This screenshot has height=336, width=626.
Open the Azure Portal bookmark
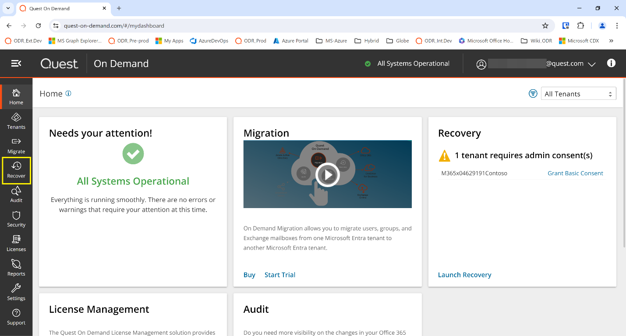pos(290,41)
